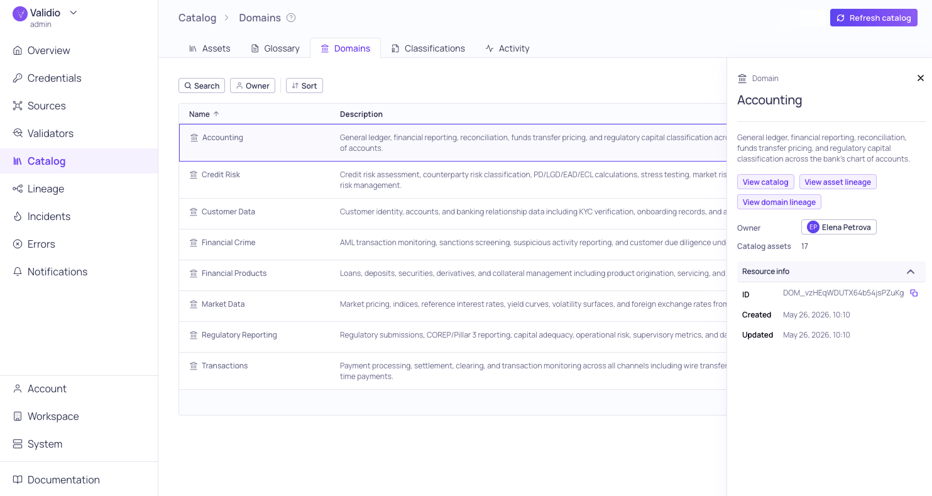Click the Description column header
Image resolution: width=932 pixels, height=496 pixels.
361,114
